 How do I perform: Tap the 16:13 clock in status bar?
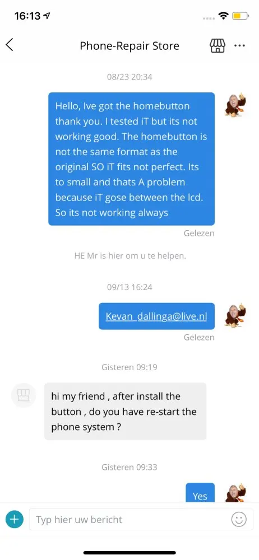pyautogui.click(x=27, y=16)
